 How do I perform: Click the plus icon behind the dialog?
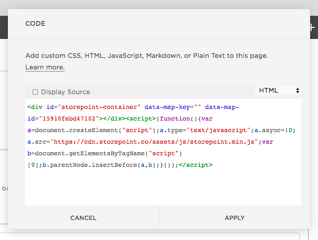pyautogui.click(x=313, y=27)
